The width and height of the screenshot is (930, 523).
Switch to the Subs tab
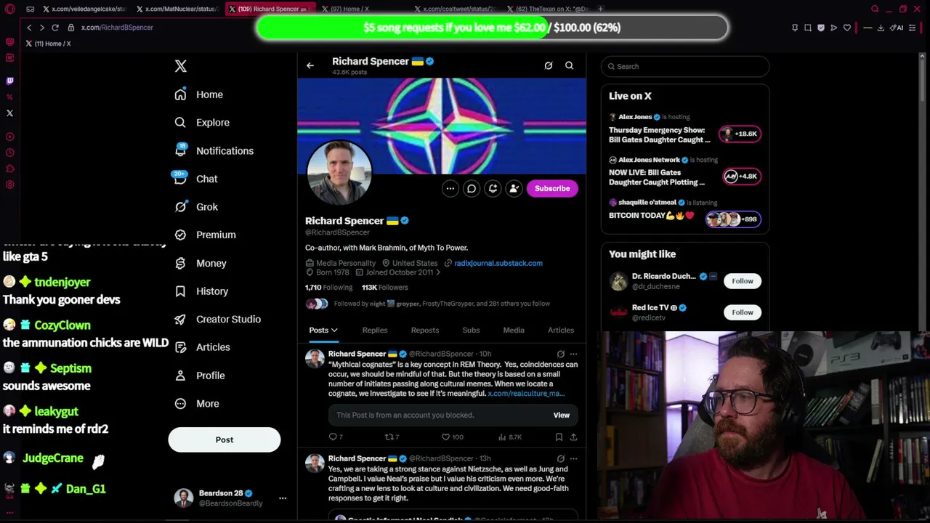point(471,331)
